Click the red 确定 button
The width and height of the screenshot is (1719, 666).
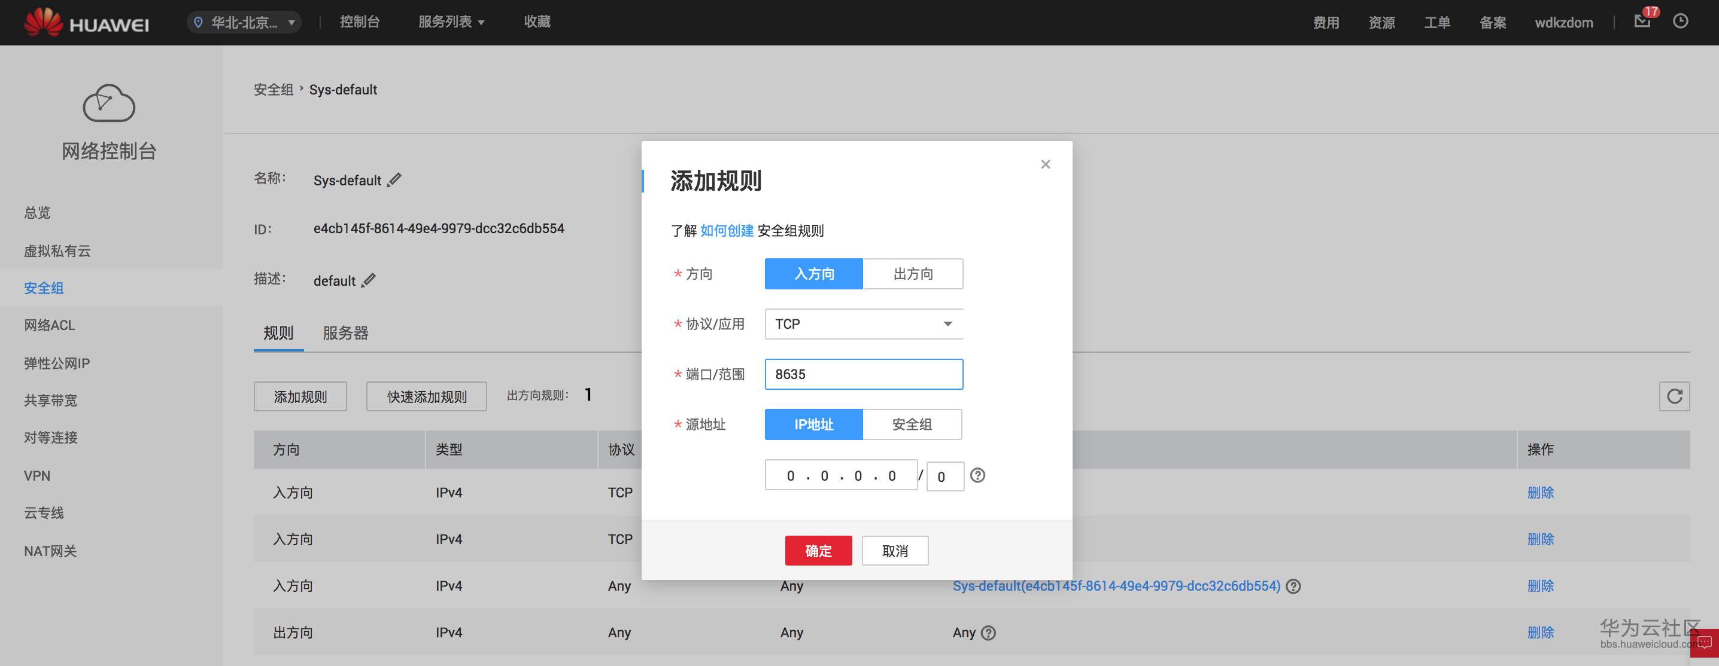point(818,551)
